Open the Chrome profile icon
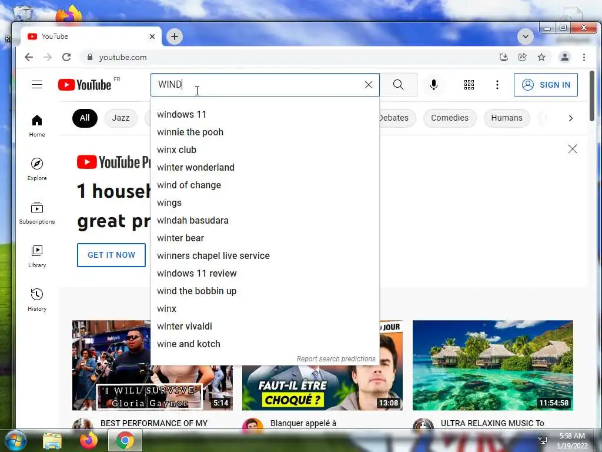The height and width of the screenshot is (452, 602). (565, 57)
